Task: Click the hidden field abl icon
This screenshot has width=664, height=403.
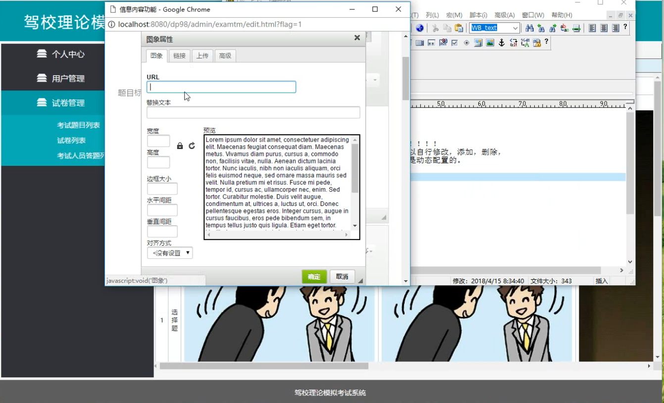Action: pos(443,43)
